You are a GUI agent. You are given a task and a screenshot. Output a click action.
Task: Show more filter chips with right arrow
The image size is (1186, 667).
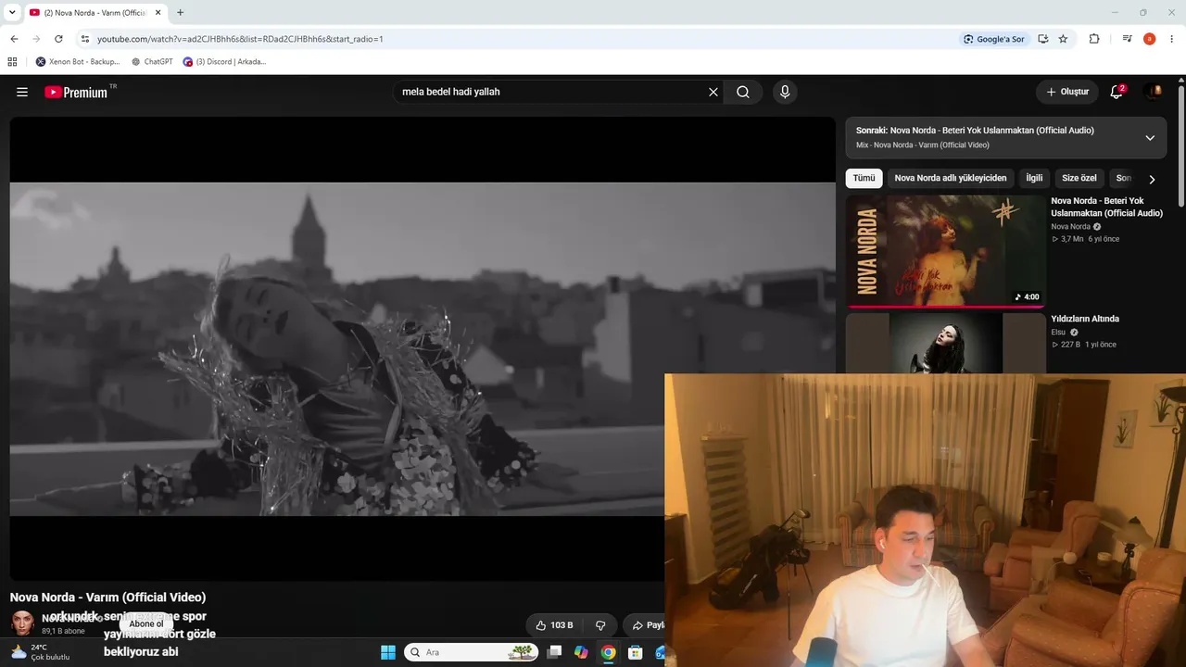click(x=1152, y=179)
